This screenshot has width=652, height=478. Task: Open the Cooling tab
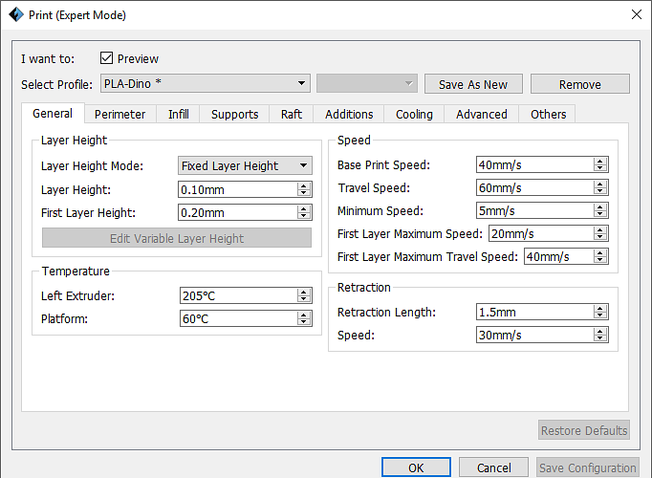click(x=414, y=114)
